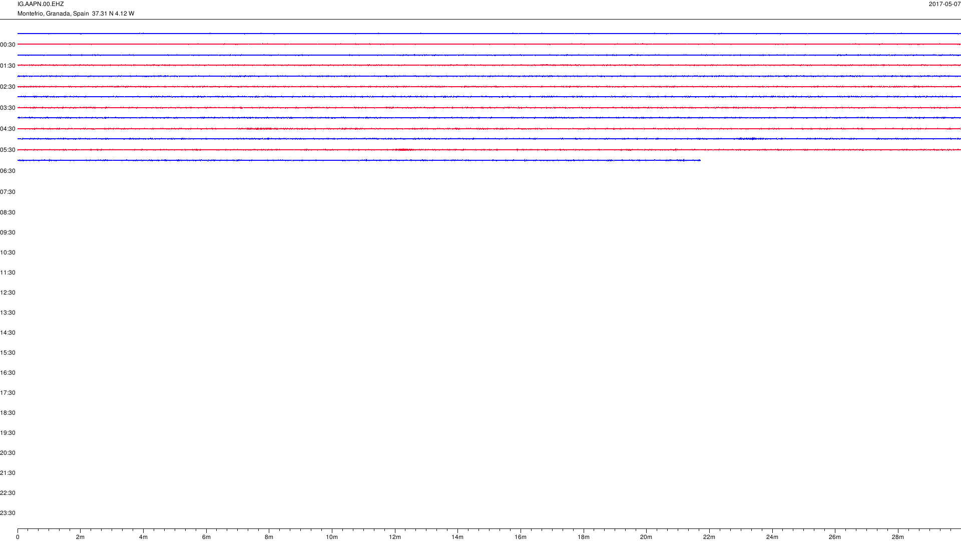
Task: Click the 4m axis tick label
Action: [143, 537]
